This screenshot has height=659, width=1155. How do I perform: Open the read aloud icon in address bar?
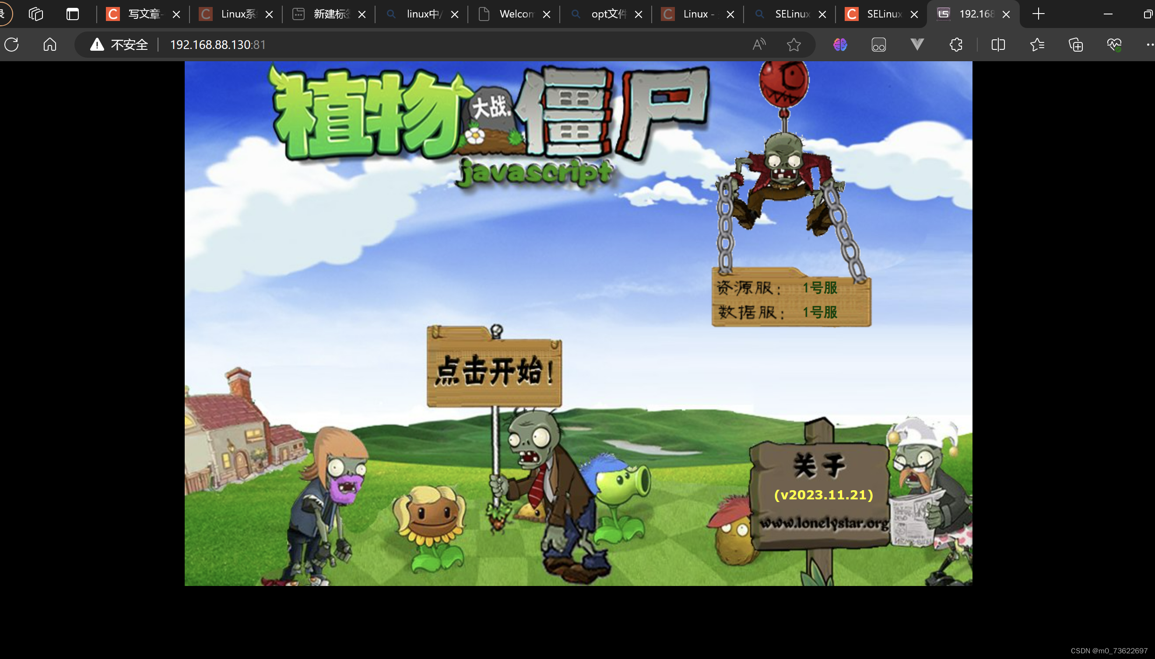coord(758,44)
